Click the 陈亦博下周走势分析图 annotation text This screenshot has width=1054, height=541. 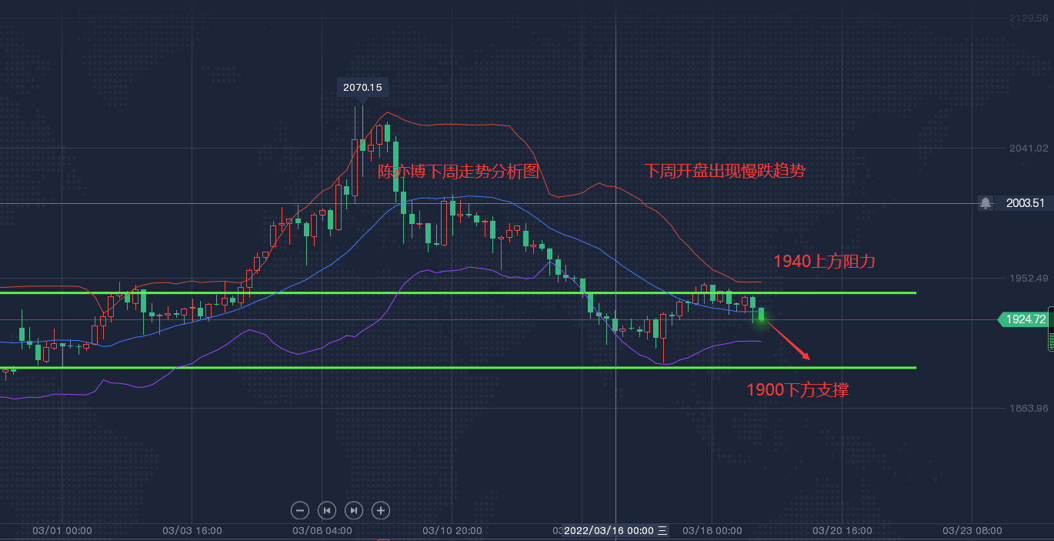[x=459, y=171]
